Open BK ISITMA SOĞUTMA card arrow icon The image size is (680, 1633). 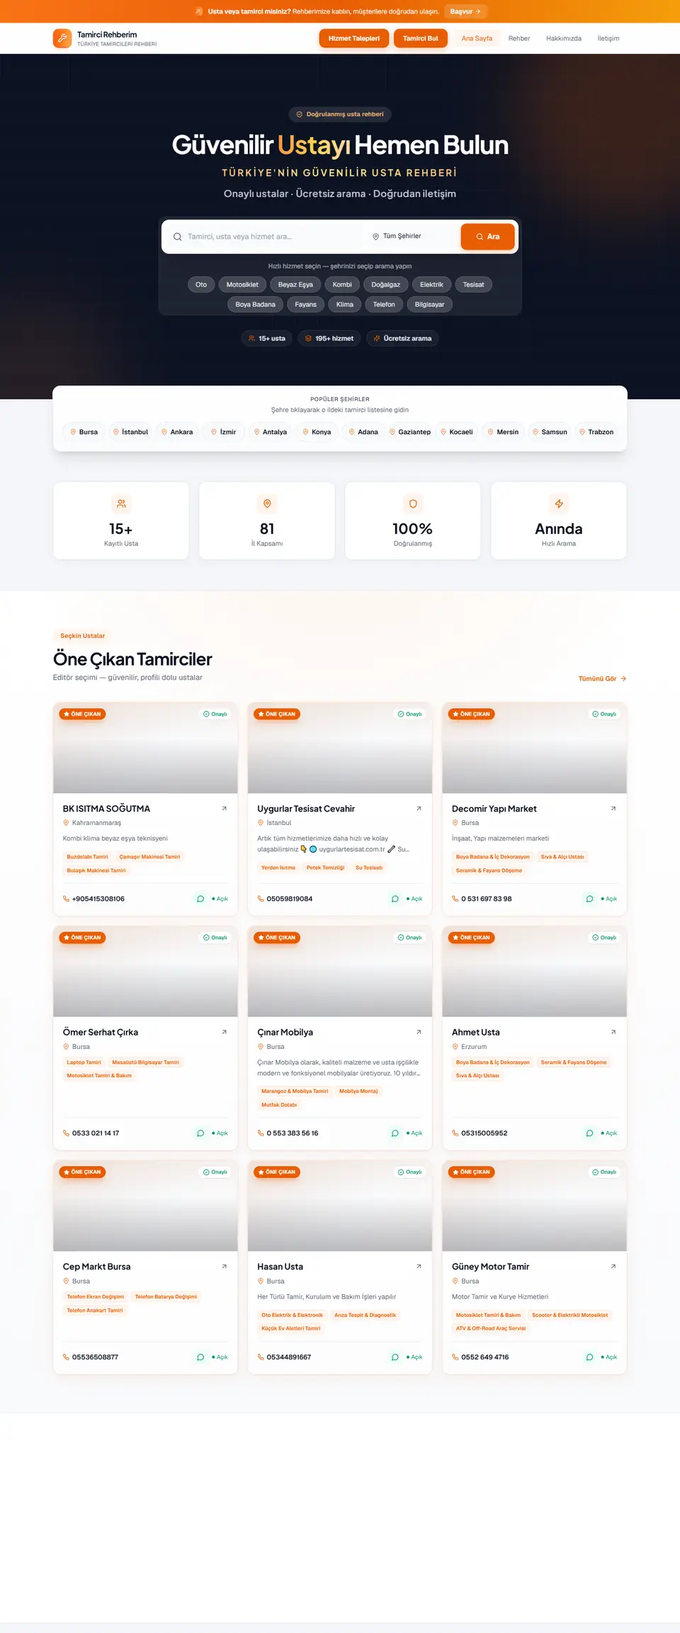click(225, 809)
